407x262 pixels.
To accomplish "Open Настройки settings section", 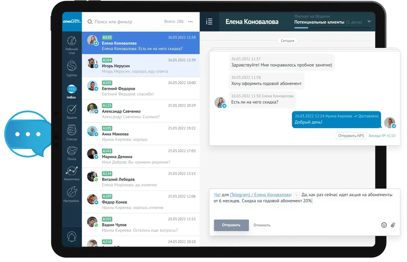I will (71, 194).
